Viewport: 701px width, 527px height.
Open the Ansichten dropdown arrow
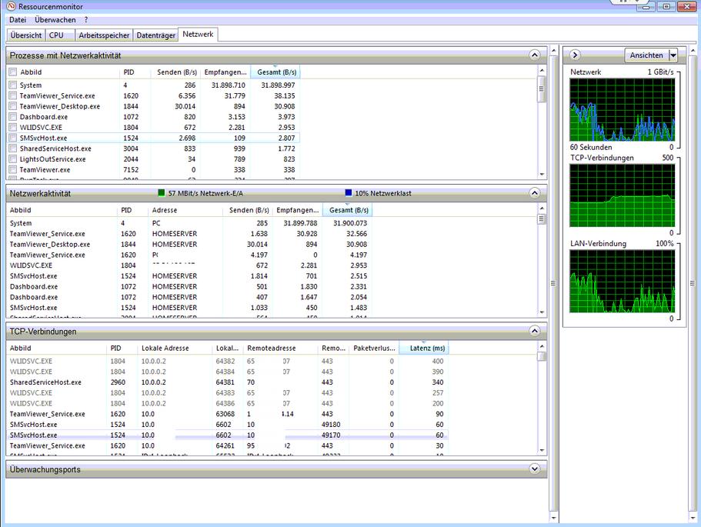673,55
